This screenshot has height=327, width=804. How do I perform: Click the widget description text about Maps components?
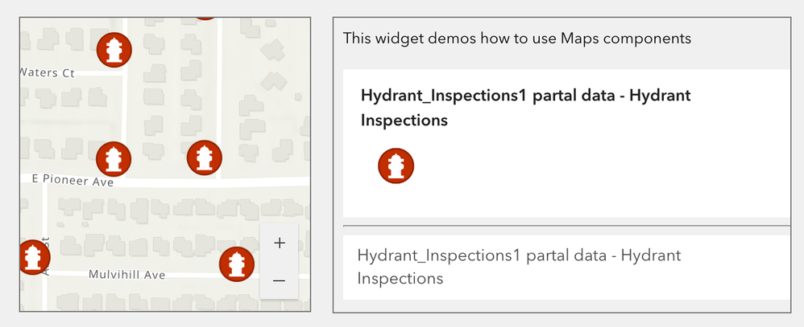click(x=516, y=38)
